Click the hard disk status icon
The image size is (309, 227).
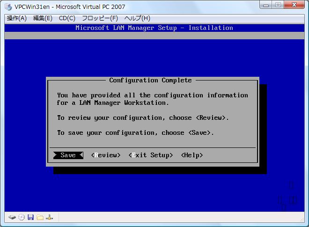click(12, 217)
